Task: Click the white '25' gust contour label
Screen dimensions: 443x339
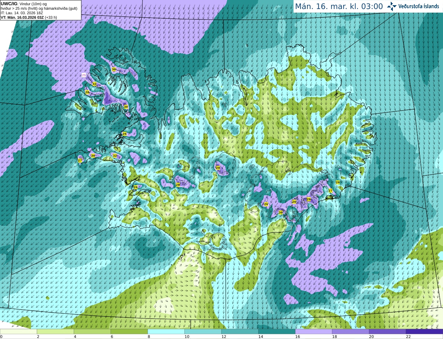Action: [x=84, y=75]
